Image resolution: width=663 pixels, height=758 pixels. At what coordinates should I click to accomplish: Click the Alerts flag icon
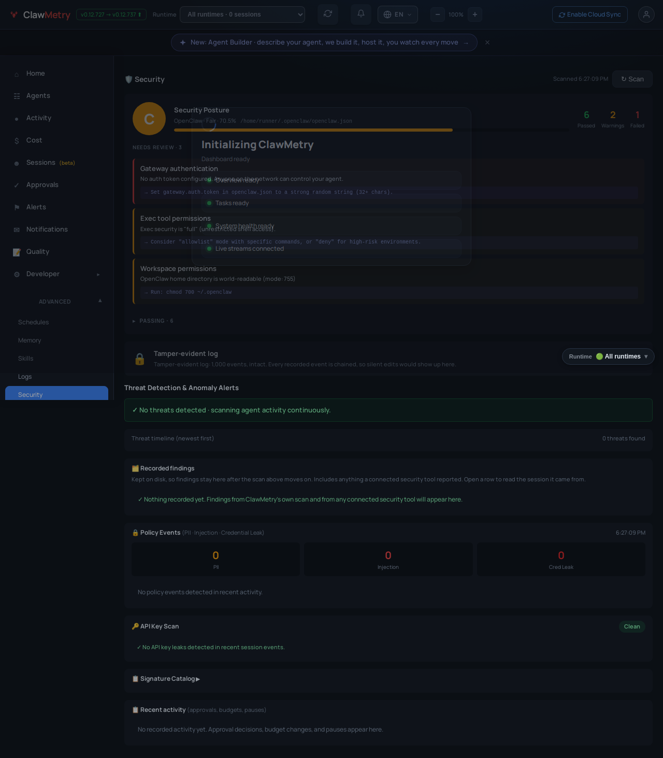click(17, 208)
